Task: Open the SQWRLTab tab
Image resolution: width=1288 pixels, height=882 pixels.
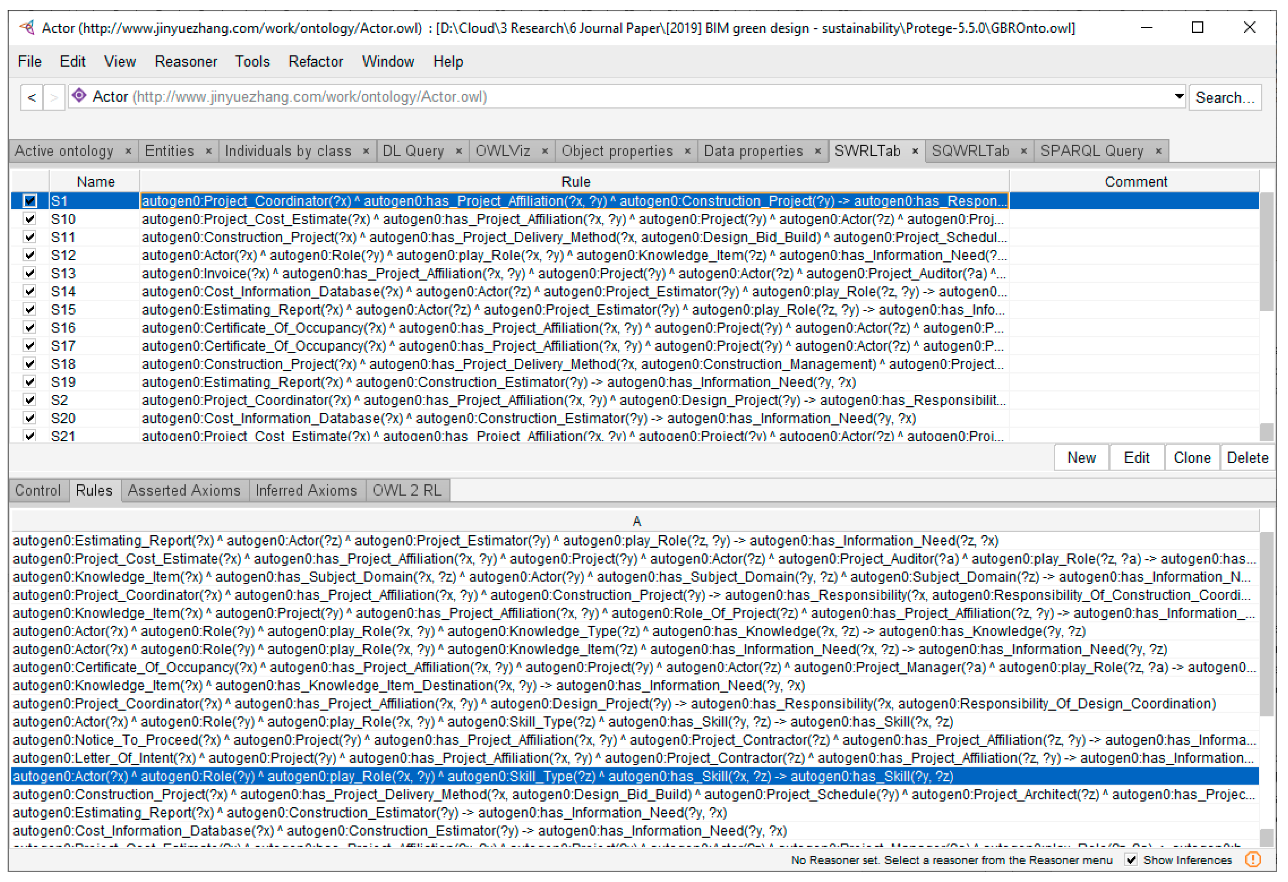Action: click(970, 151)
